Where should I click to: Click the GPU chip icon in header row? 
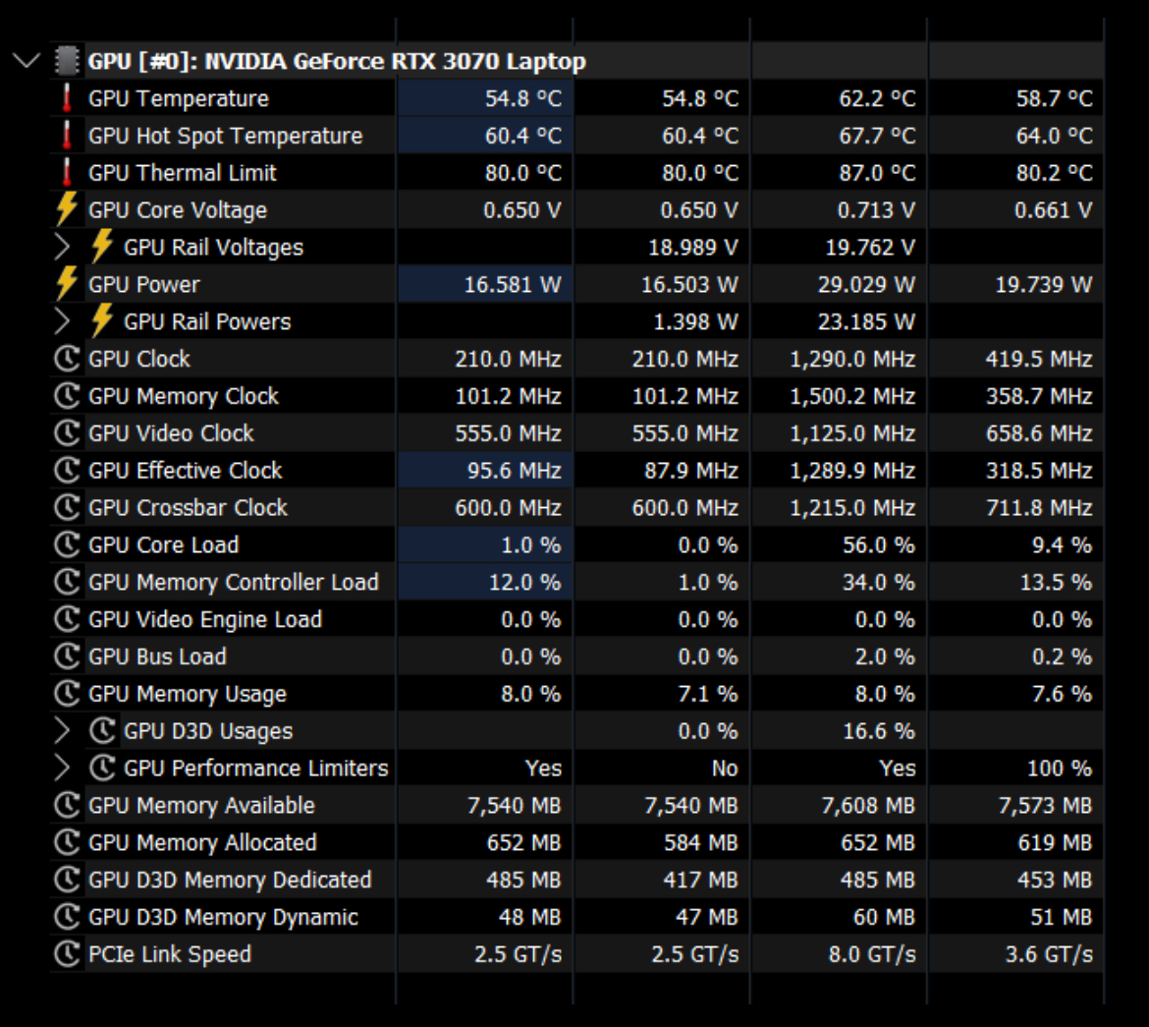coord(67,61)
